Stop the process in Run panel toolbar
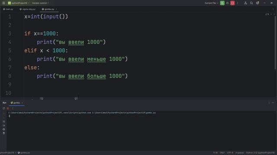This screenshot has height=155, width=277. pos(8,108)
